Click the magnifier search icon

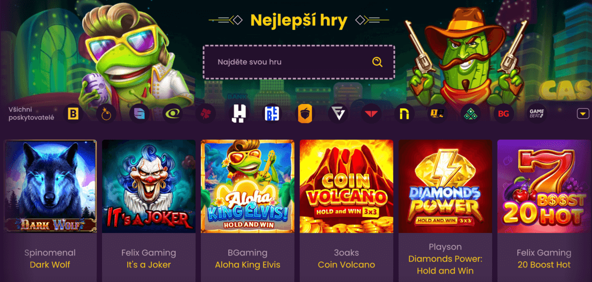tap(377, 62)
